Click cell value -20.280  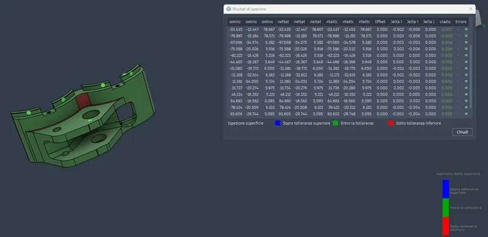click(x=348, y=88)
